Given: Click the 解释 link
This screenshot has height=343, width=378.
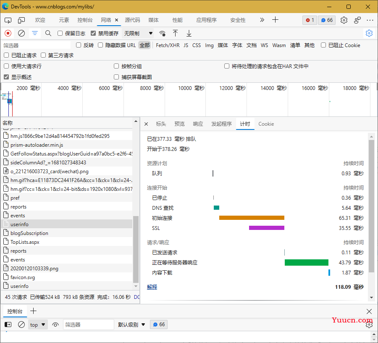Looking at the screenshot, I should point(152,287).
